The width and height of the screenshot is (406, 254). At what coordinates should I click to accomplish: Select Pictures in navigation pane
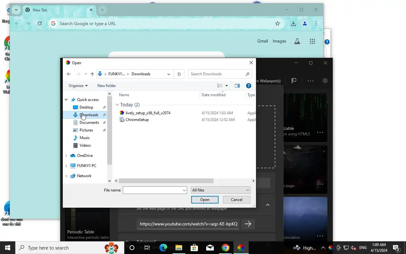click(86, 130)
